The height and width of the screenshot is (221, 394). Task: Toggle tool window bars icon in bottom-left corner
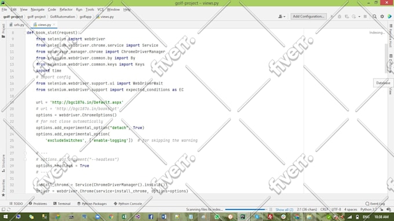point(3,209)
